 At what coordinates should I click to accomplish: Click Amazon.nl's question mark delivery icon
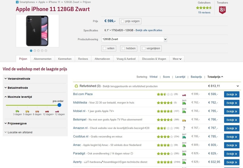(184, 128)
